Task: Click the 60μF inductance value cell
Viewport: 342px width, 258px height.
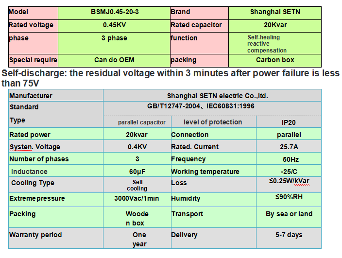Action: point(137,172)
